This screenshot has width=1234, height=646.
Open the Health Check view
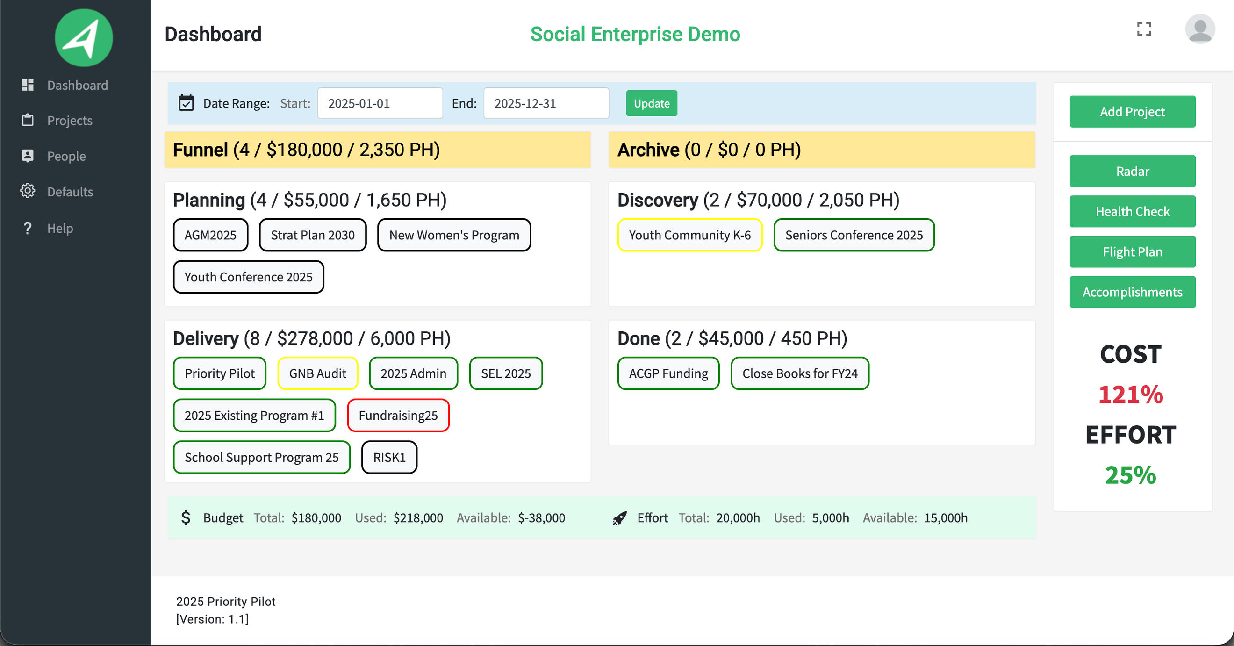pyautogui.click(x=1132, y=211)
